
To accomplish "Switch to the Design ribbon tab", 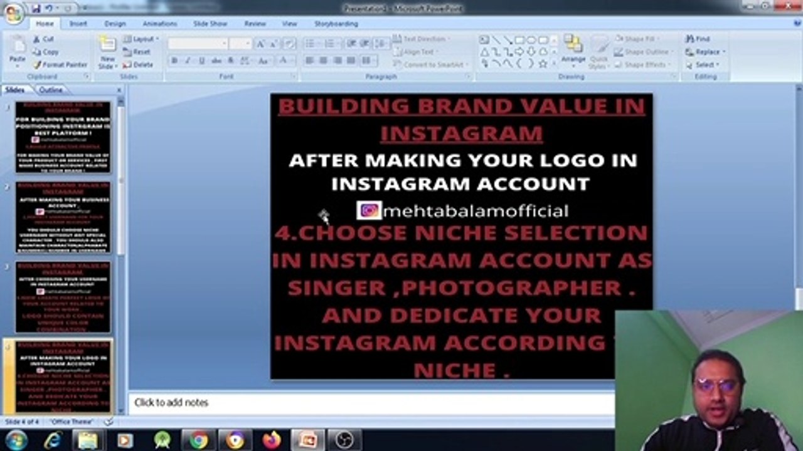I will 115,24.
